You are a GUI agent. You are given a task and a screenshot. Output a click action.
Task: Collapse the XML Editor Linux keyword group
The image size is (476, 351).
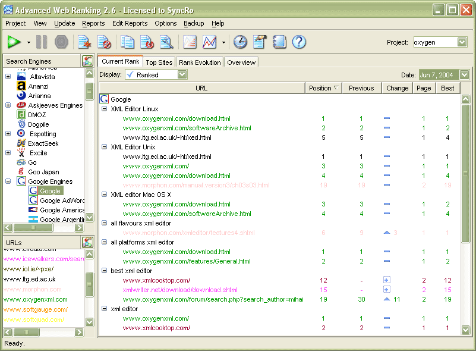105,109
